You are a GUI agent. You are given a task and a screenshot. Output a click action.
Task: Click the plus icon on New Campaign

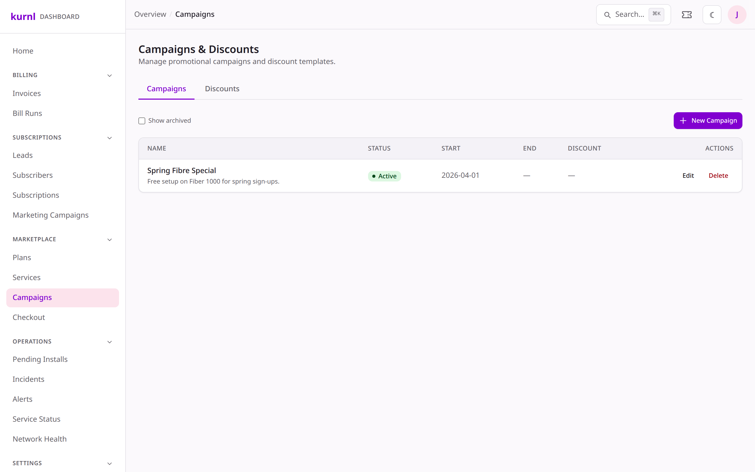[x=683, y=121]
